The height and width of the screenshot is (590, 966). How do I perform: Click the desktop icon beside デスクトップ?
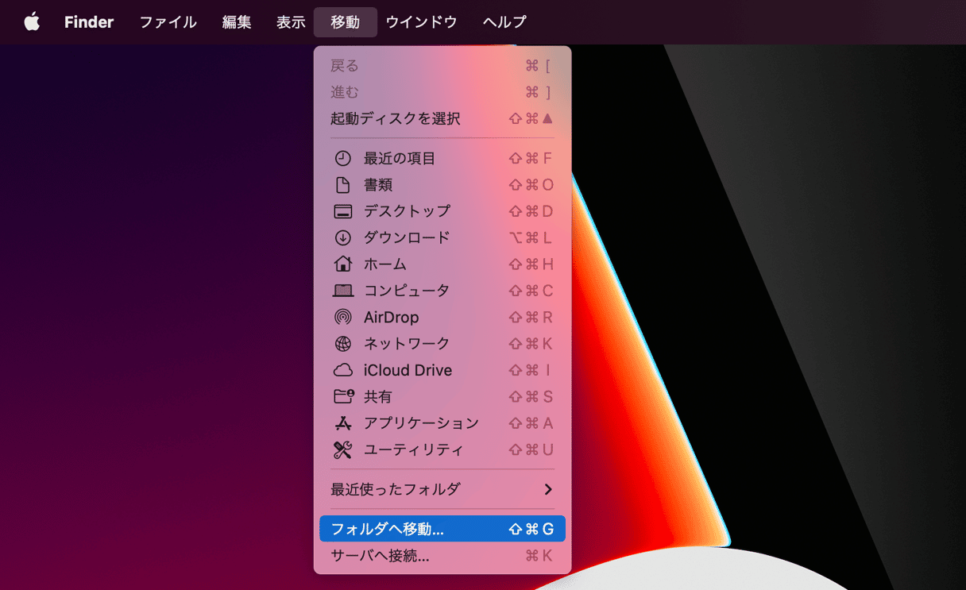coord(342,211)
